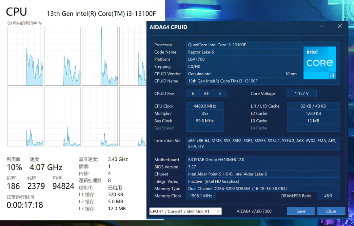Click Platform value "LGA1700"
The height and width of the screenshot is (226, 354).
click(243, 59)
